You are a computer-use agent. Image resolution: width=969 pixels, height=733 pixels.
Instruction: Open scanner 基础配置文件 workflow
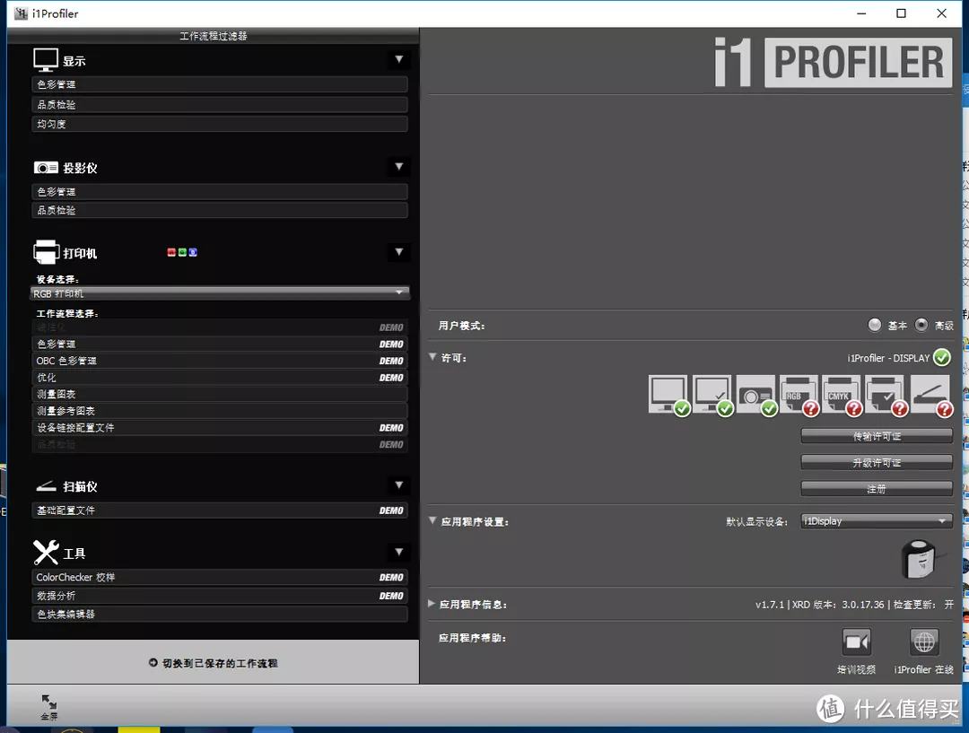(x=220, y=510)
